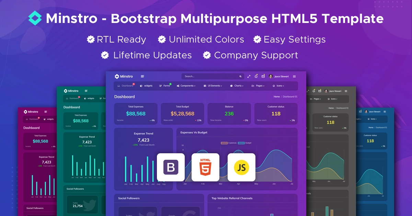Click the Expense Trend value 7,423 in the purple dashboard
This screenshot has width=412, height=216.
pyautogui.click(x=144, y=140)
